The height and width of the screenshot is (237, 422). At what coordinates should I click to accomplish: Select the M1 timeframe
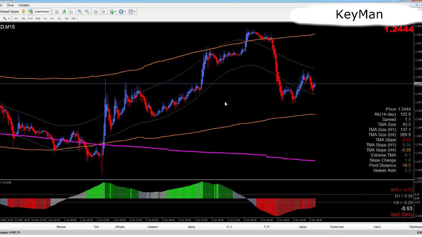[16, 18]
